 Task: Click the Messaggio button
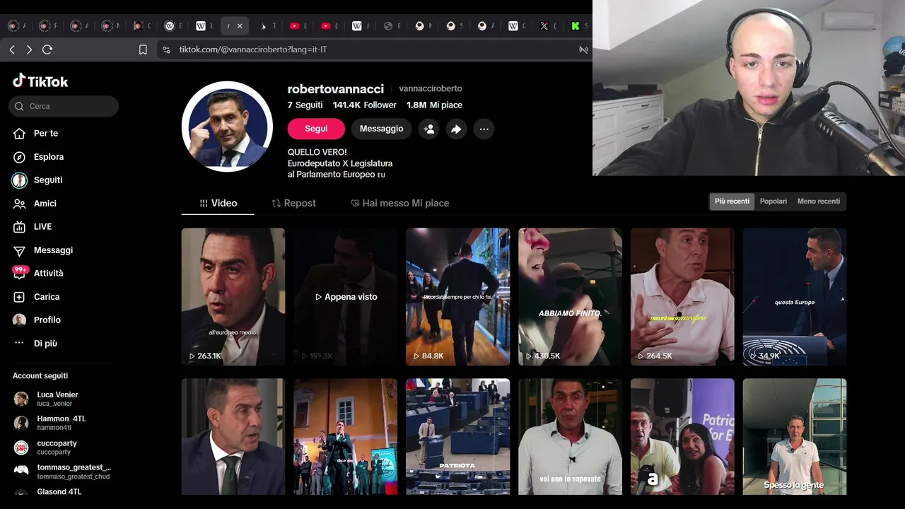(x=381, y=129)
